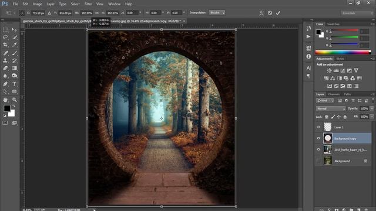Open the Fill slider dropdown
The width and height of the screenshot is (376, 211).
click(x=372, y=117)
